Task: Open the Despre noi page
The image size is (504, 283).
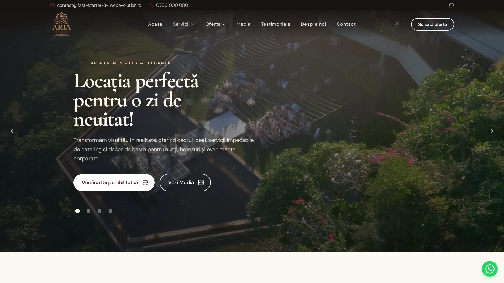Action: click(313, 24)
